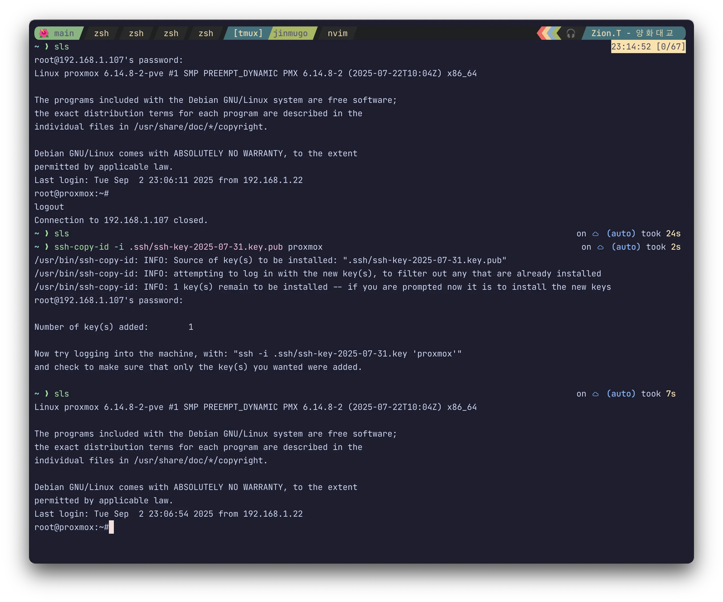
Task: Click the prompt arrow before ssh-copy-id command
Action: [47, 247]
